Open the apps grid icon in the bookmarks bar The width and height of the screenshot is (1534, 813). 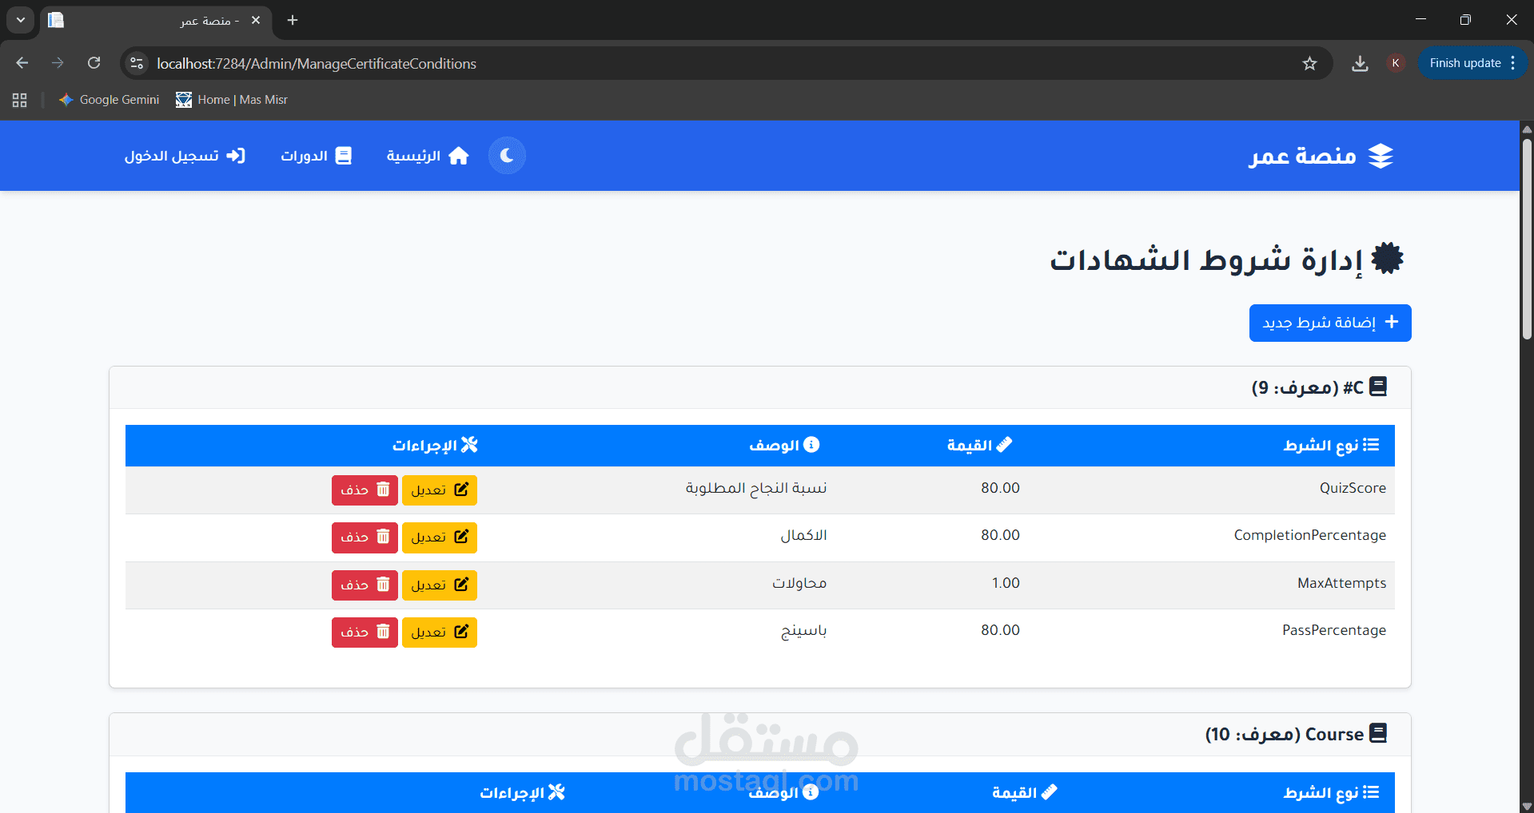(20, 100)
